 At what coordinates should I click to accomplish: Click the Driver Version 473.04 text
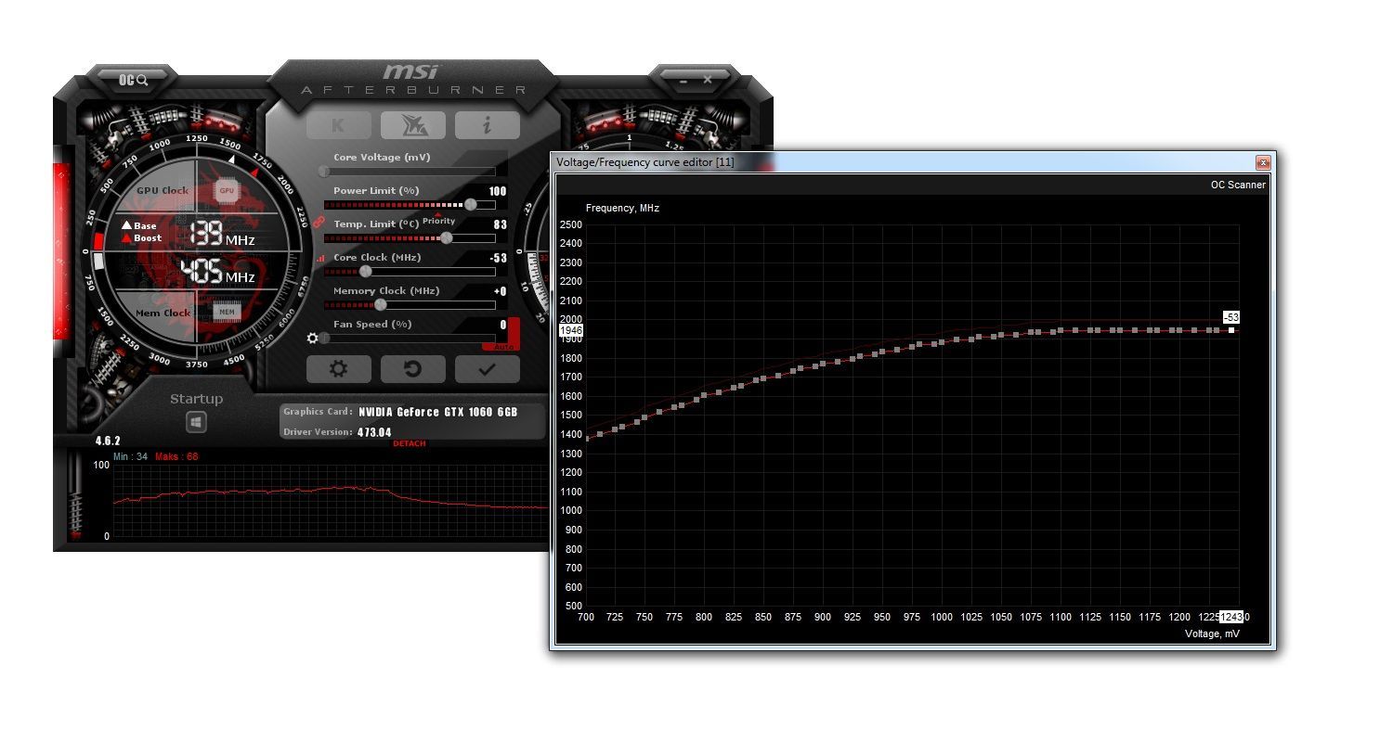373,432
